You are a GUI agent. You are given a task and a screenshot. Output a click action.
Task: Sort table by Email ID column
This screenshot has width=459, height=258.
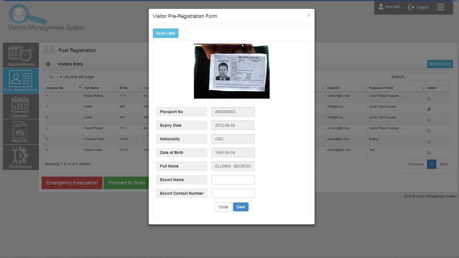coord(346,88)
